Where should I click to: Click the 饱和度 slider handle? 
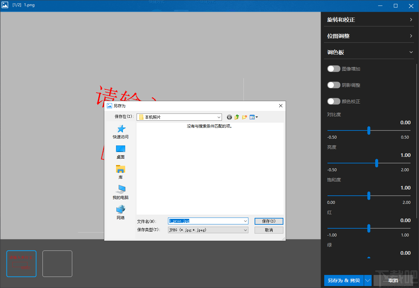(x=369, y=196)
